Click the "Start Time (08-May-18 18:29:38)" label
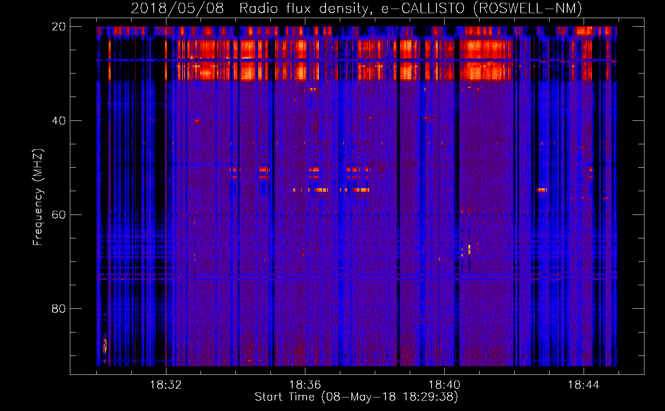This screenshot has height=411, width=665. [x=356, y=397]
